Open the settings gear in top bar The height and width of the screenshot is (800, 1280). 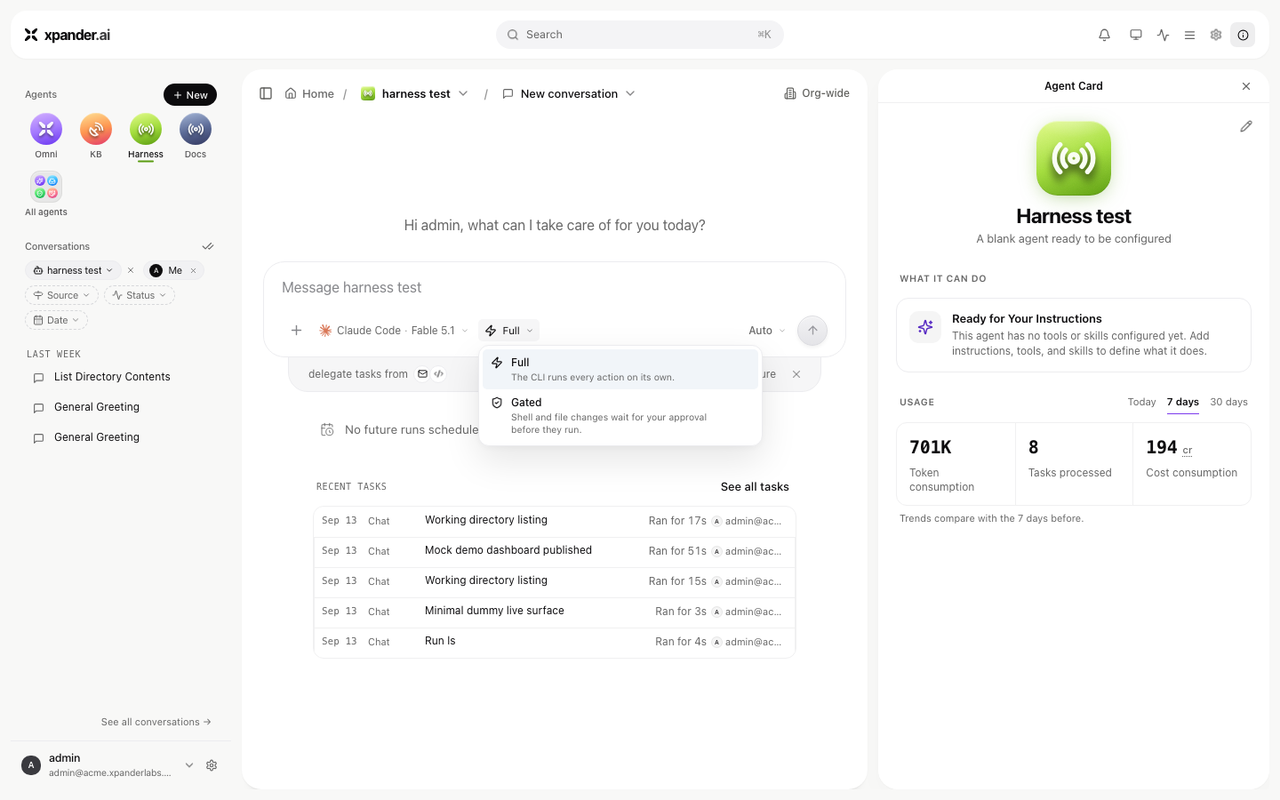tap(1216, 35)
